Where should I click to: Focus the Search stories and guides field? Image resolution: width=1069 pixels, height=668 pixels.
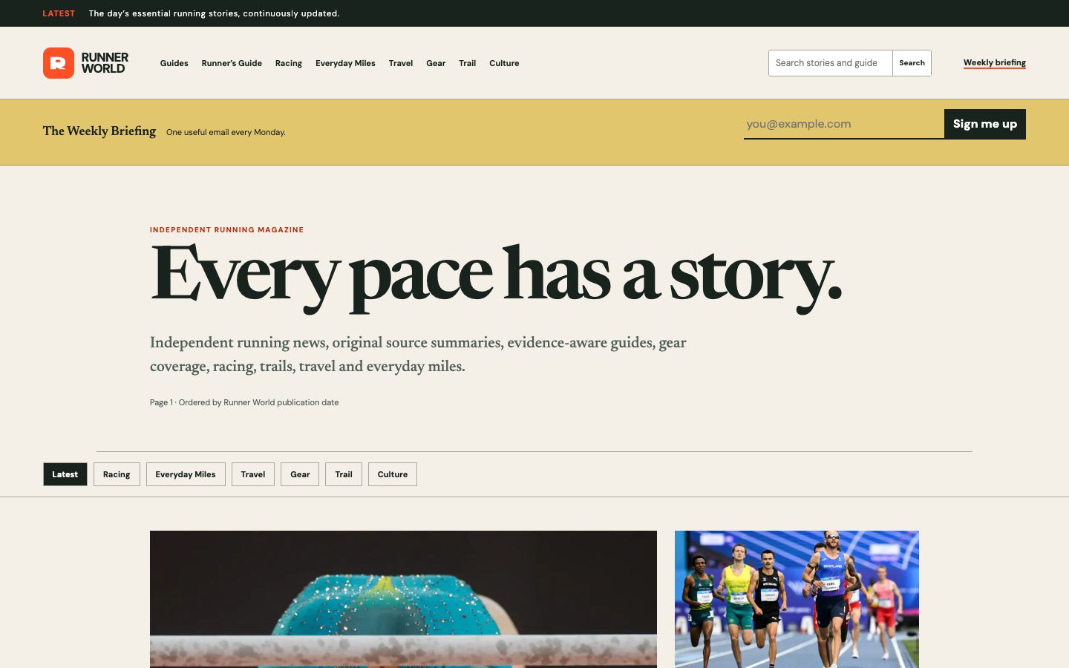point(831,63)
